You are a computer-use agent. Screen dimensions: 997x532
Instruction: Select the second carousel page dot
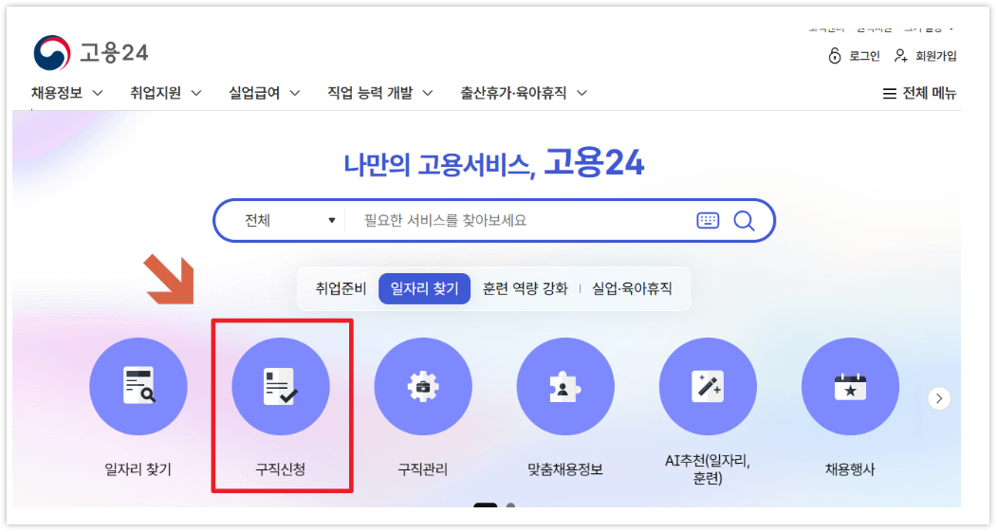pos(510,505)
